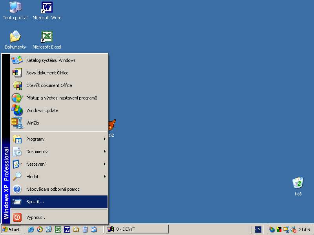Select partly hidden fox desktop icon
The width and height of the screenshot is (314, 235).
coord(112,128)
